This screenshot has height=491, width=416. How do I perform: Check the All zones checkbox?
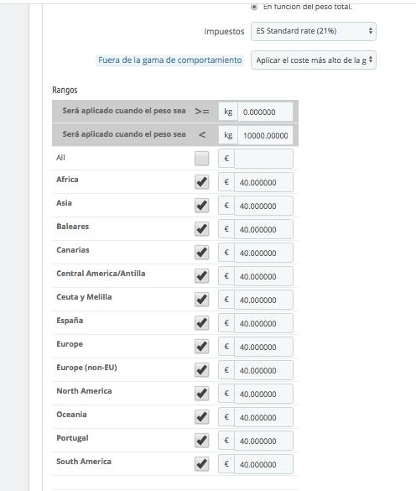pyautogui.click(x=201, y=159)
